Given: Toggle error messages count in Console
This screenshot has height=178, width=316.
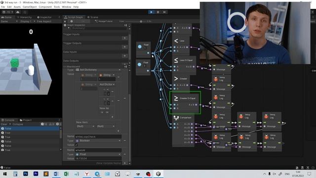Looking at the screenshot, I should [59, 124].
